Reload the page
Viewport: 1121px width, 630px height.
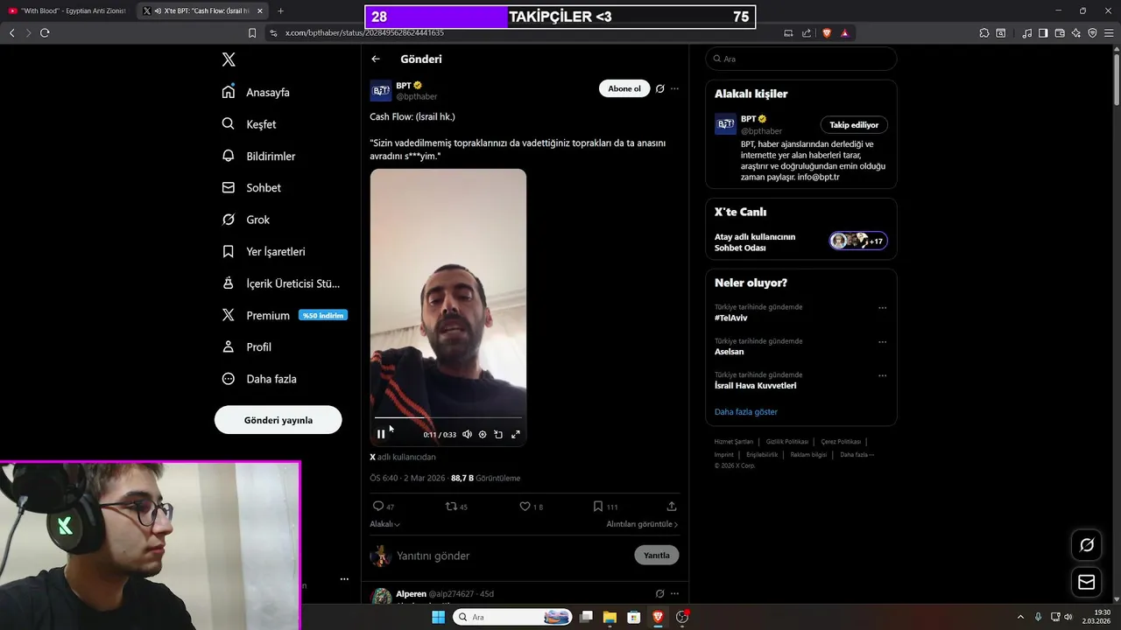[45, 32]
